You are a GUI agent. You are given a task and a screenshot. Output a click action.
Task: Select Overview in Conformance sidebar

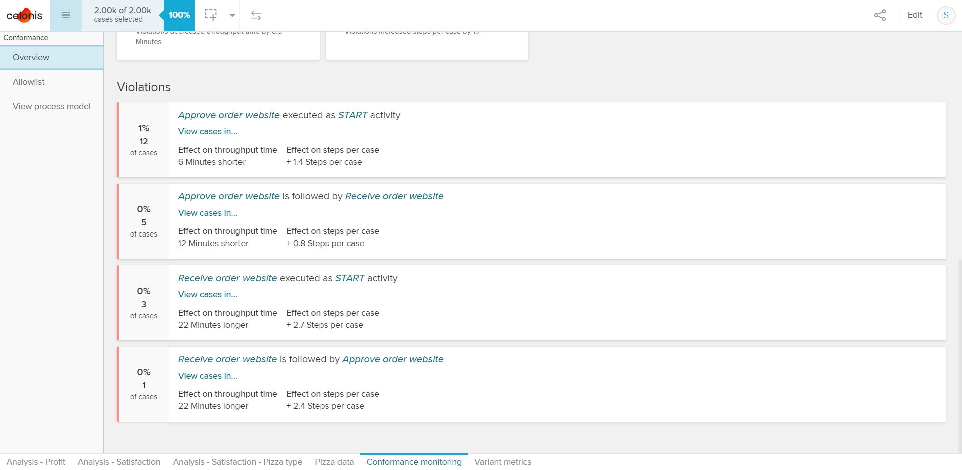pos(52,57)
